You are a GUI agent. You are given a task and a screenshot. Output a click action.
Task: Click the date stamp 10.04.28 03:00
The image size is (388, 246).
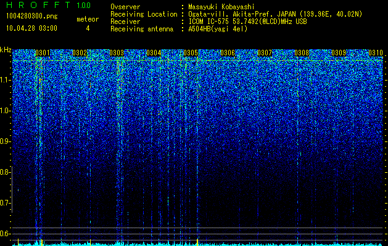31,28
